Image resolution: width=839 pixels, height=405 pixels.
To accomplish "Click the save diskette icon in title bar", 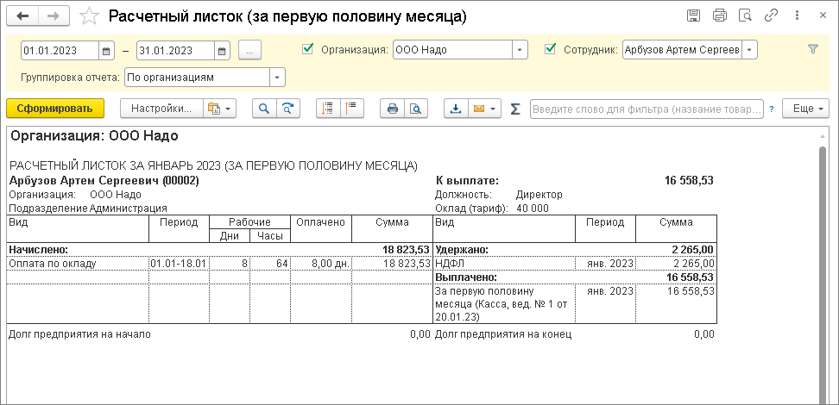I will (x=693, y=16).
